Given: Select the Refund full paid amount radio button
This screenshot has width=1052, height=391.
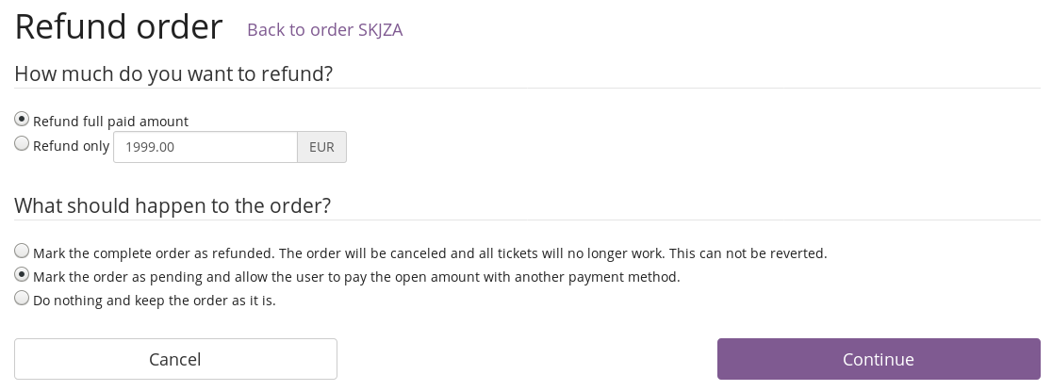Looking at the screenshot, I should tap(22, 120).
